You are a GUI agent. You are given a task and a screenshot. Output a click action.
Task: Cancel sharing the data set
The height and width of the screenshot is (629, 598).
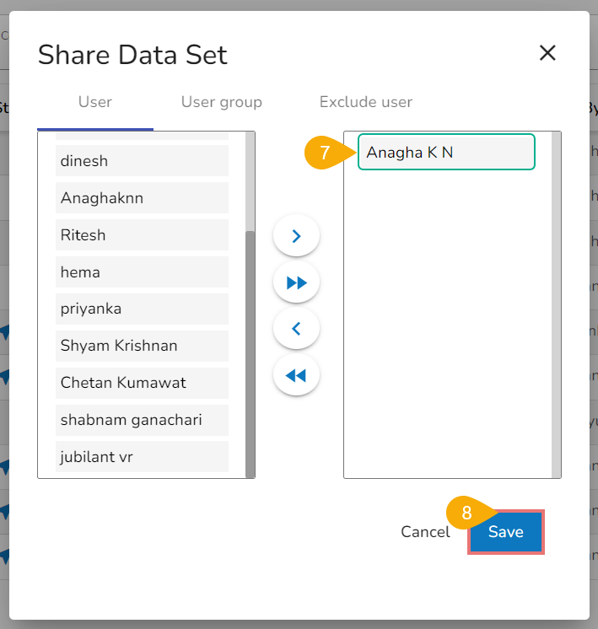pos(425,532)
